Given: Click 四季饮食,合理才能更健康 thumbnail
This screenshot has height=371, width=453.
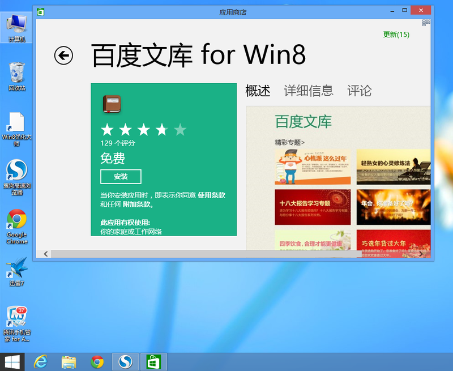Looking at the screenshot, I should coord(313,240).
